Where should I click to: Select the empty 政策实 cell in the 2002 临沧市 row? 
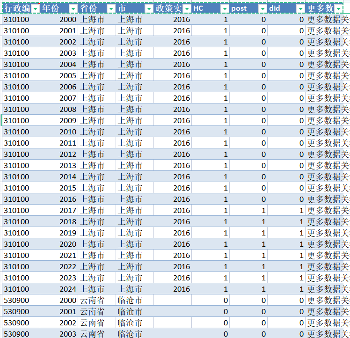[172, 323]
